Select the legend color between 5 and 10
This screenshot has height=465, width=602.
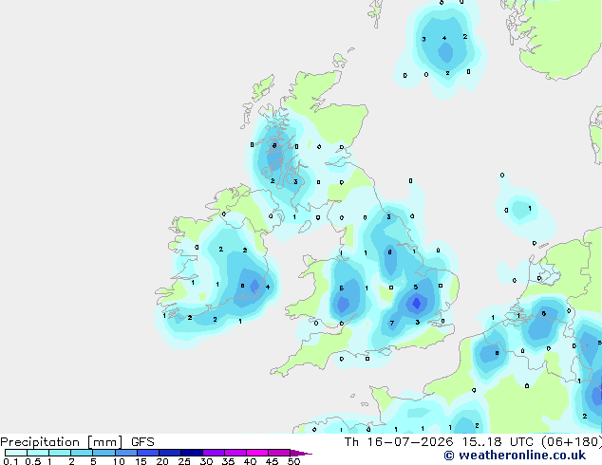pyautogui.click(x=103, y=453)
